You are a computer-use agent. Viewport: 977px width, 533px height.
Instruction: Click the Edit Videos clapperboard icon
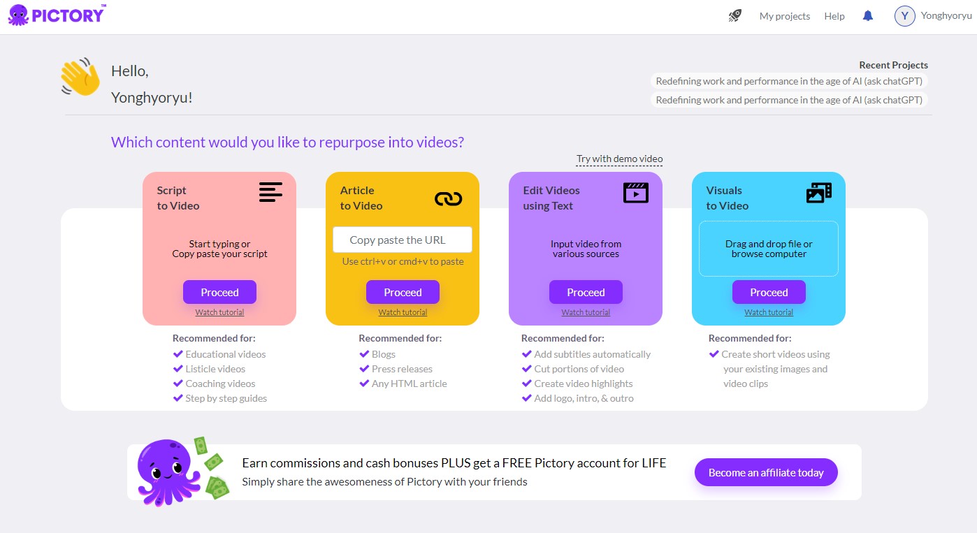point(636,192)
